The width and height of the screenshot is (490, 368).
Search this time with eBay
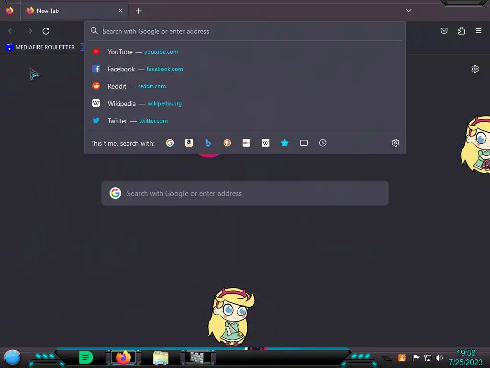click(x=246, y=143)
